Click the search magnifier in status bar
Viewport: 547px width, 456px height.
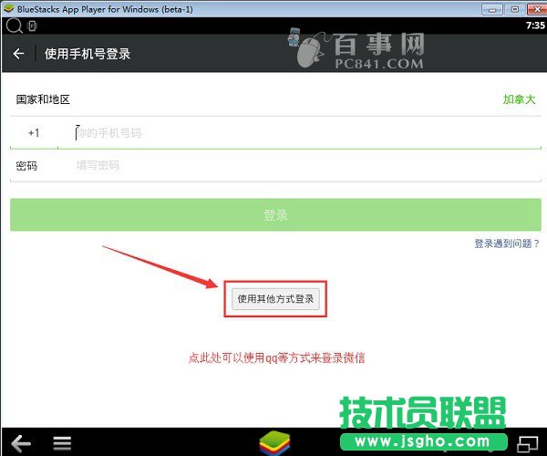pyautogui.click(x=12, y=26)
